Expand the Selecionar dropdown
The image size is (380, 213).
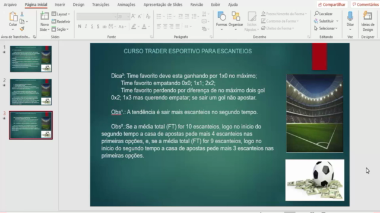pos(326,28)
